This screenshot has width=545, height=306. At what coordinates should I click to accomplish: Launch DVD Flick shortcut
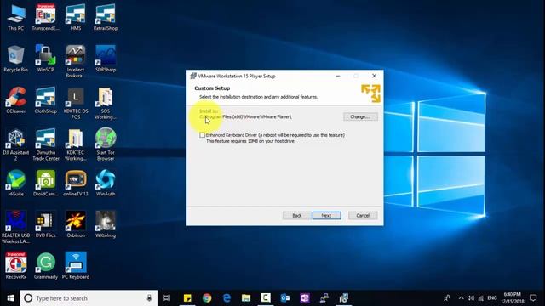[x=45, y=224]
